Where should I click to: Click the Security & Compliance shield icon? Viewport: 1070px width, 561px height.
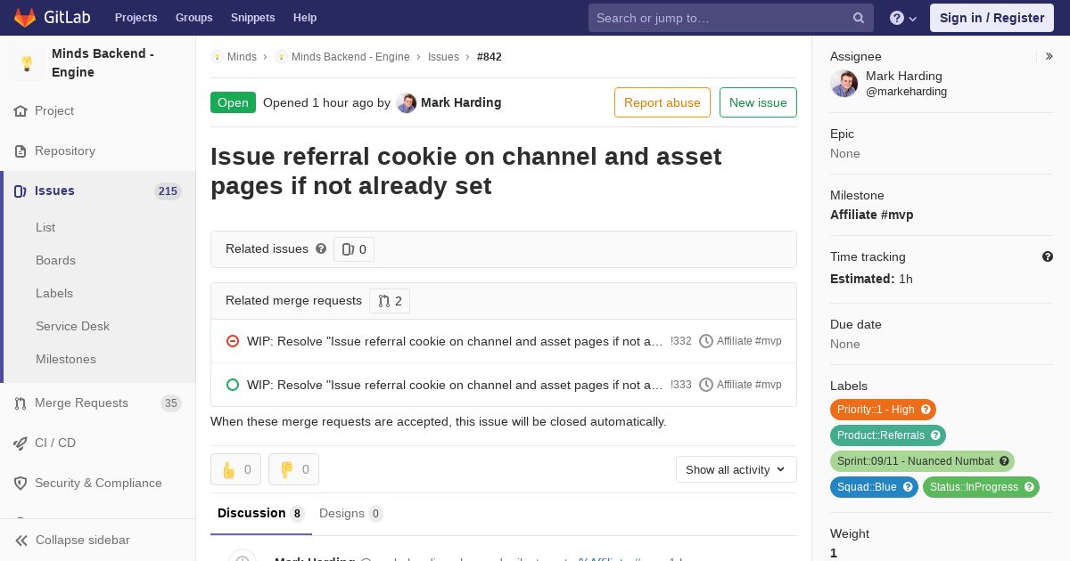pos(21,484)
